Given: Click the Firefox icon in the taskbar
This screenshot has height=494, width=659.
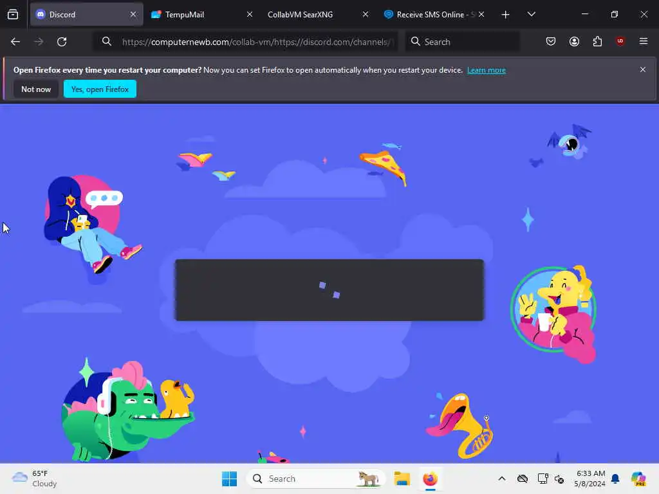Looking at the screenshot, I should pyautogui.click(x=430, y=479).
